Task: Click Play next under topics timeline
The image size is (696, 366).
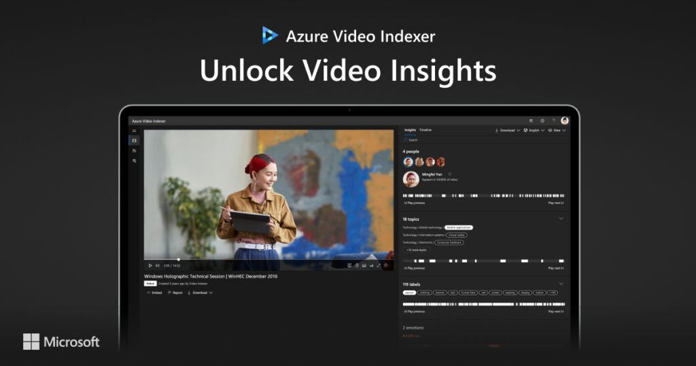Action: tap(556, 268)
